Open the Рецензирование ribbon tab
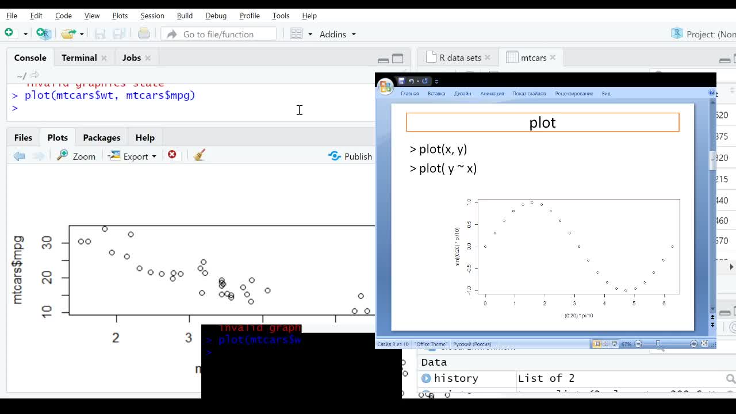736x414 pixels. (x=574, y=93)
